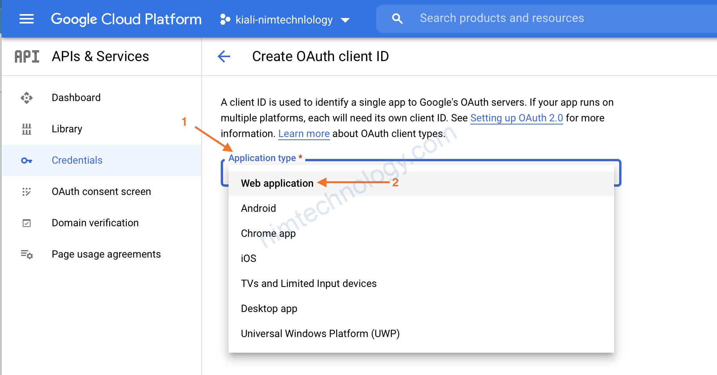Select the Credentials menu item
The height and width of the screenshot is (375, 717).
click(x=102, y=160)
